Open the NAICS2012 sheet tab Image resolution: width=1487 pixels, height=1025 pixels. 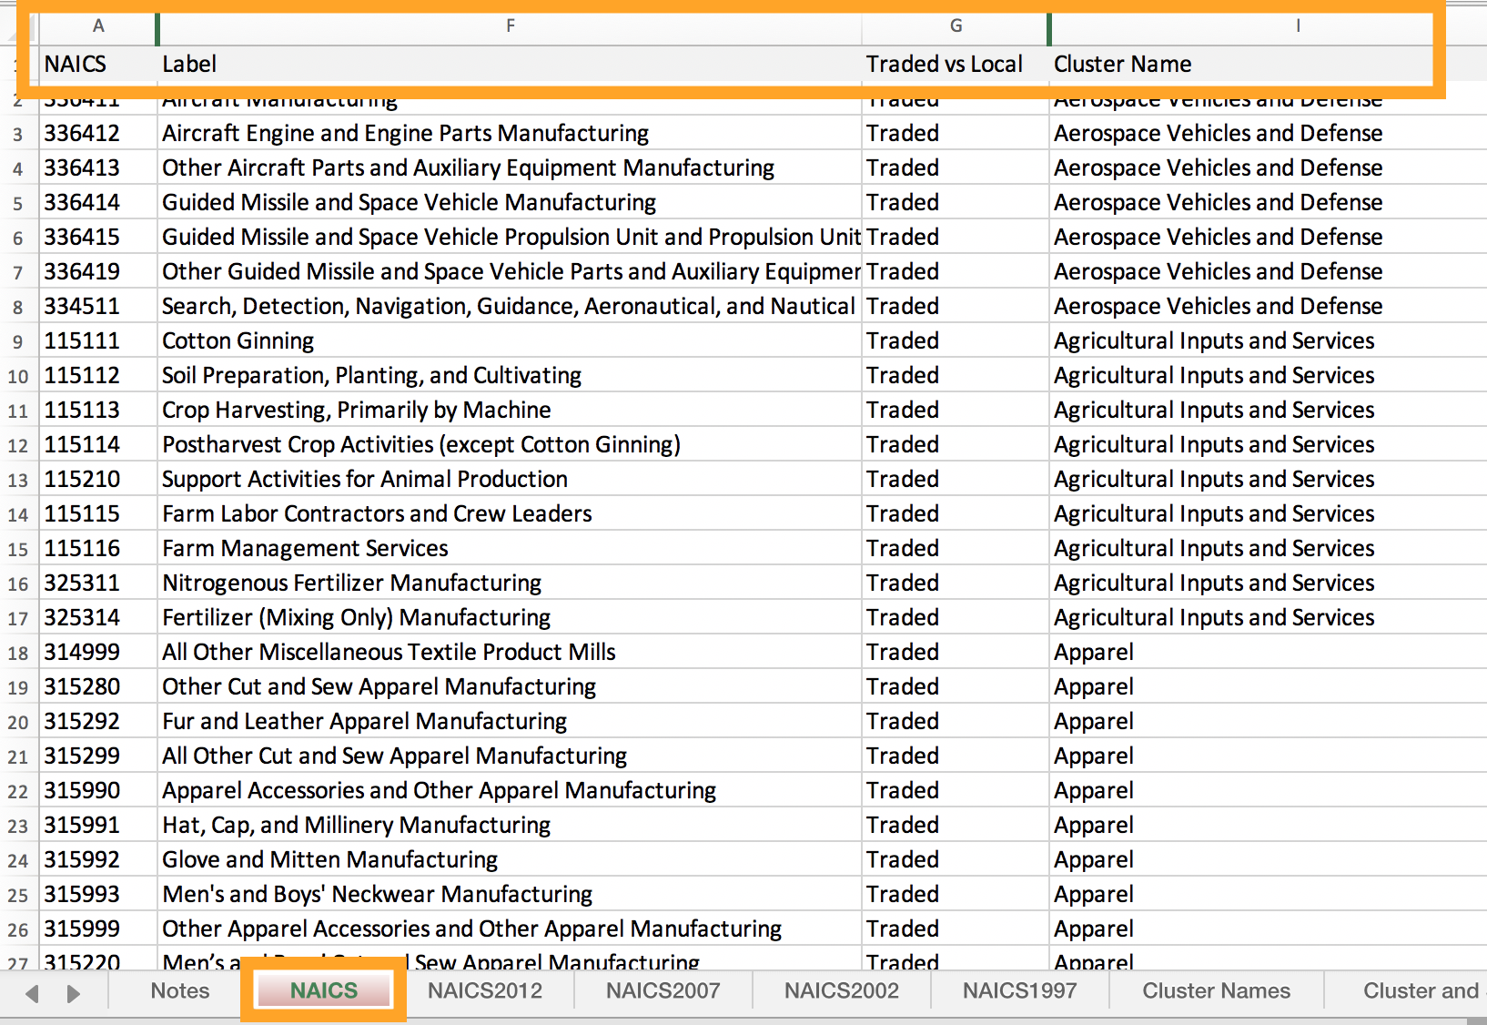click(x=485, y=990)
